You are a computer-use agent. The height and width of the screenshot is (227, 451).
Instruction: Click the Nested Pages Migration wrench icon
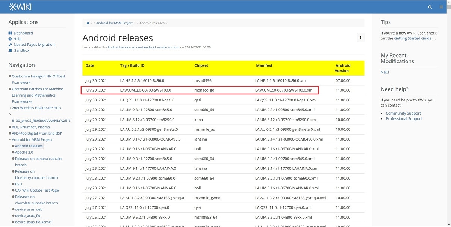pyautogui.click(x=10, y=45)
